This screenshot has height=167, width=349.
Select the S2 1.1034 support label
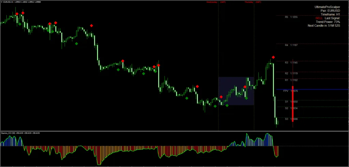(x=291, y=108)
